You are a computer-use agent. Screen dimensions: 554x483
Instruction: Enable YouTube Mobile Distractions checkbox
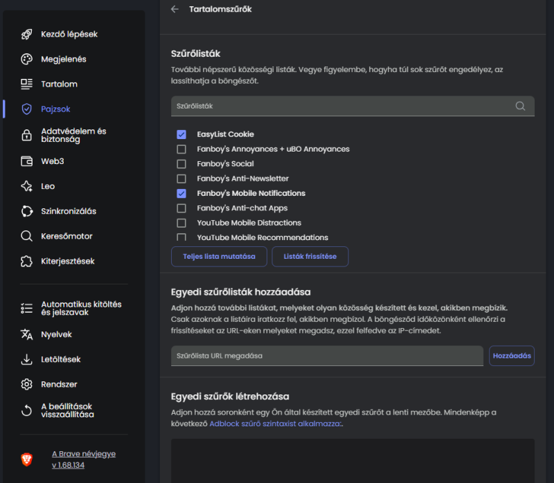181,223
